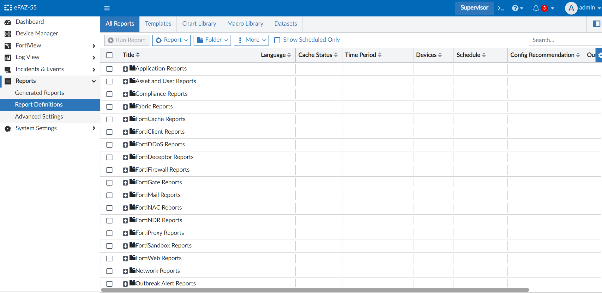Click the admin avatar icon

tap(571, 8)
